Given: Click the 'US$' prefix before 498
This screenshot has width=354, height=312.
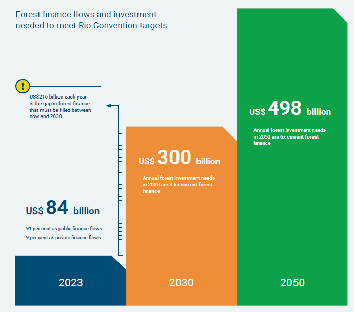Looking at the screenshot, I should click(257, 112).
